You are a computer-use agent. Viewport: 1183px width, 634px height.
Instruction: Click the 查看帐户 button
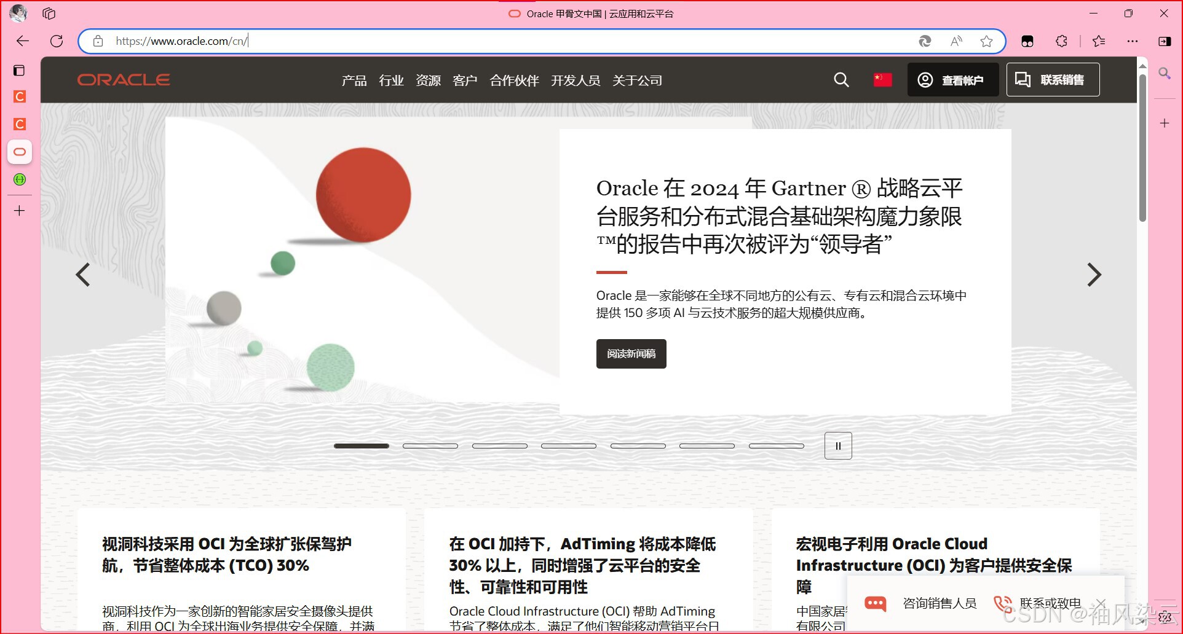[x=953, y=80]
